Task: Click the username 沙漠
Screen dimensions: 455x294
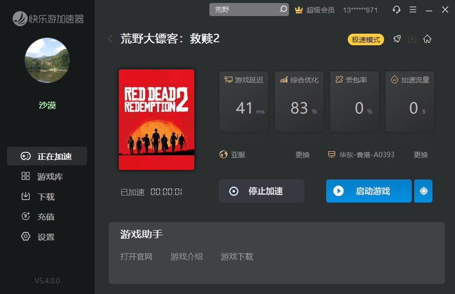Action: pyautogui.click(x=47, y=105)
